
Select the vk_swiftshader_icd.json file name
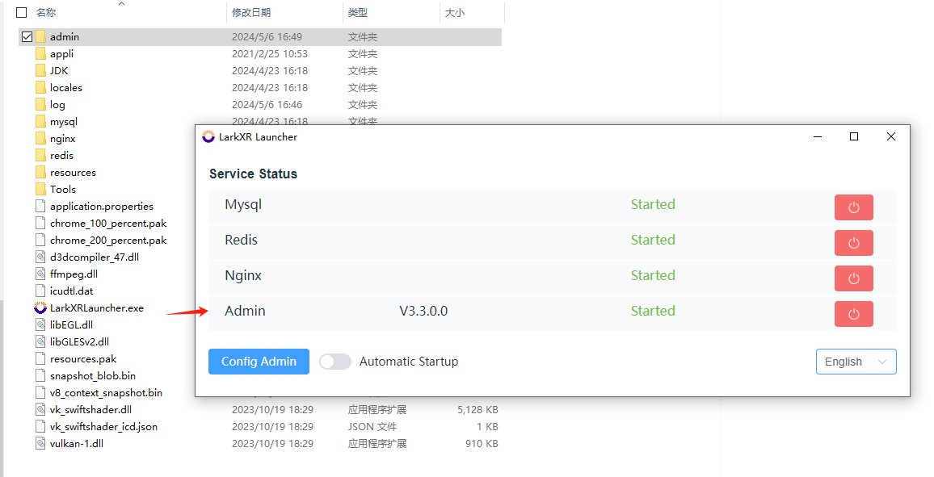[x=103, y=427]
